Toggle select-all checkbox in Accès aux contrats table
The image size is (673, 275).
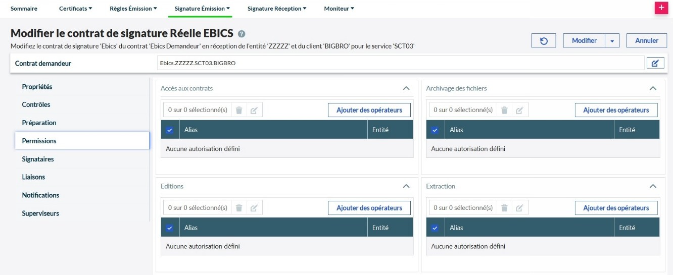click(170, 130)
